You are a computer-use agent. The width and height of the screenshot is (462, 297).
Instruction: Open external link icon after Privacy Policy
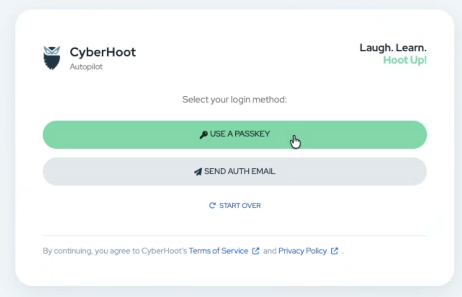click(x=334, y=251)
